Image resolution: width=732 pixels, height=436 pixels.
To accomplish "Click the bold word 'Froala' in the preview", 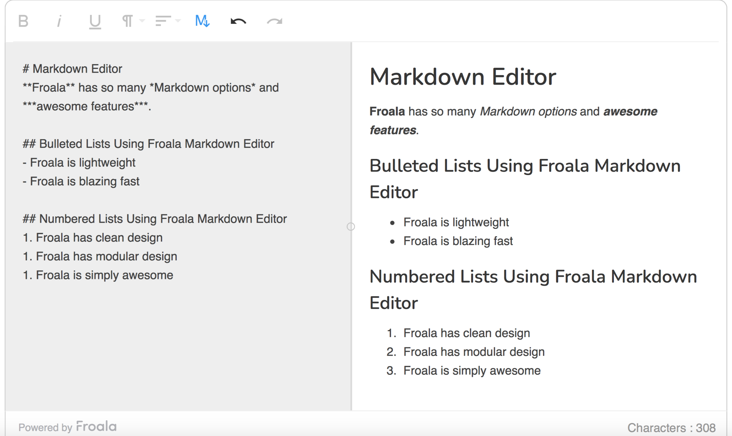I will tap(387, 111).
